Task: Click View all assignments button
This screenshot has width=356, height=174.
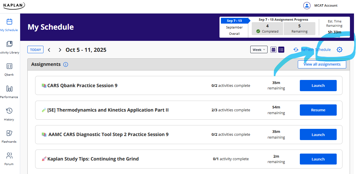Action: point(322,64)
